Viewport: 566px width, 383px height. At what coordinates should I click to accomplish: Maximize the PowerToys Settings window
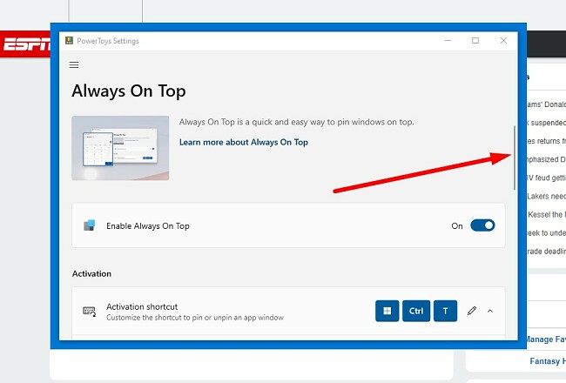tap(475, 40)
